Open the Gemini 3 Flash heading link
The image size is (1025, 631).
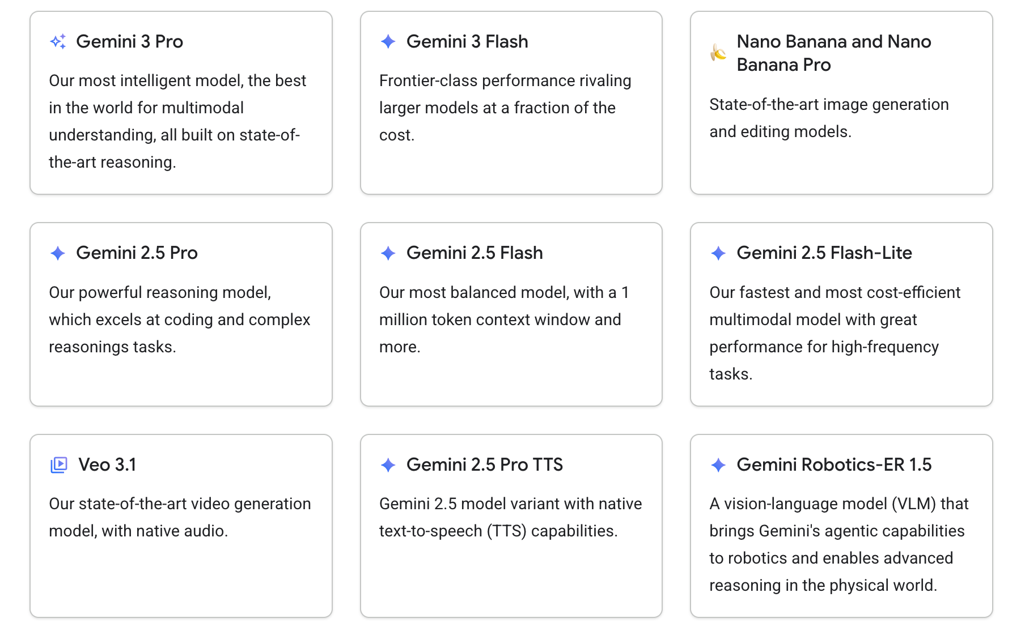pyautogui.click(x=467, y=41)
